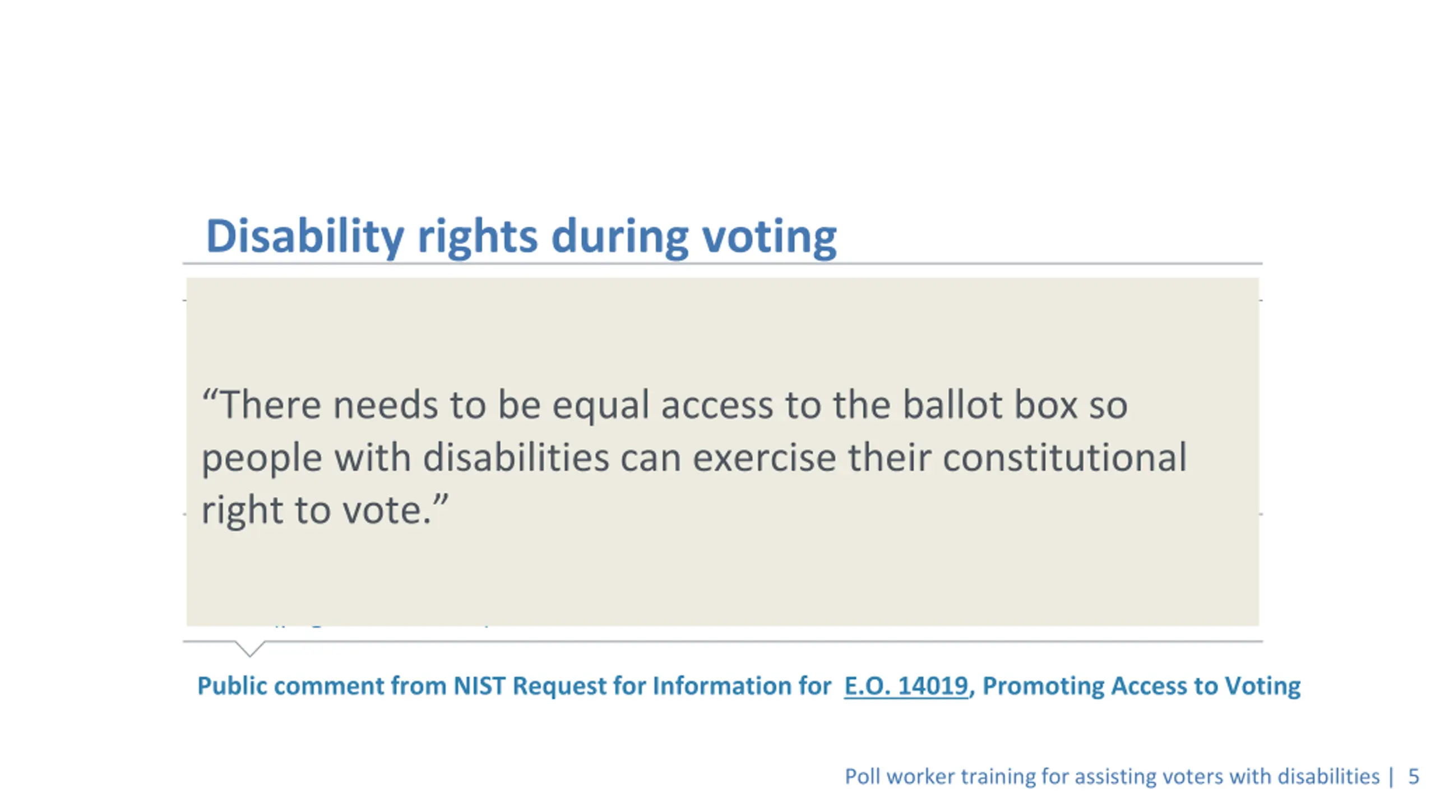Screen dimensions: 1435x807
Task: Click the vertical bar separator before page number
Action: coord(1392,777)
